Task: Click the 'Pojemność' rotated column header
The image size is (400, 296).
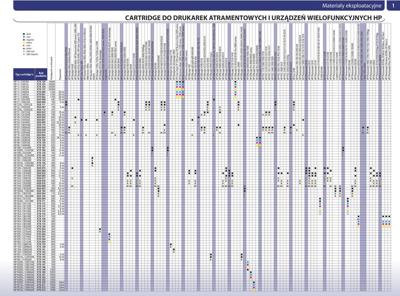Action: click(60, 74)
